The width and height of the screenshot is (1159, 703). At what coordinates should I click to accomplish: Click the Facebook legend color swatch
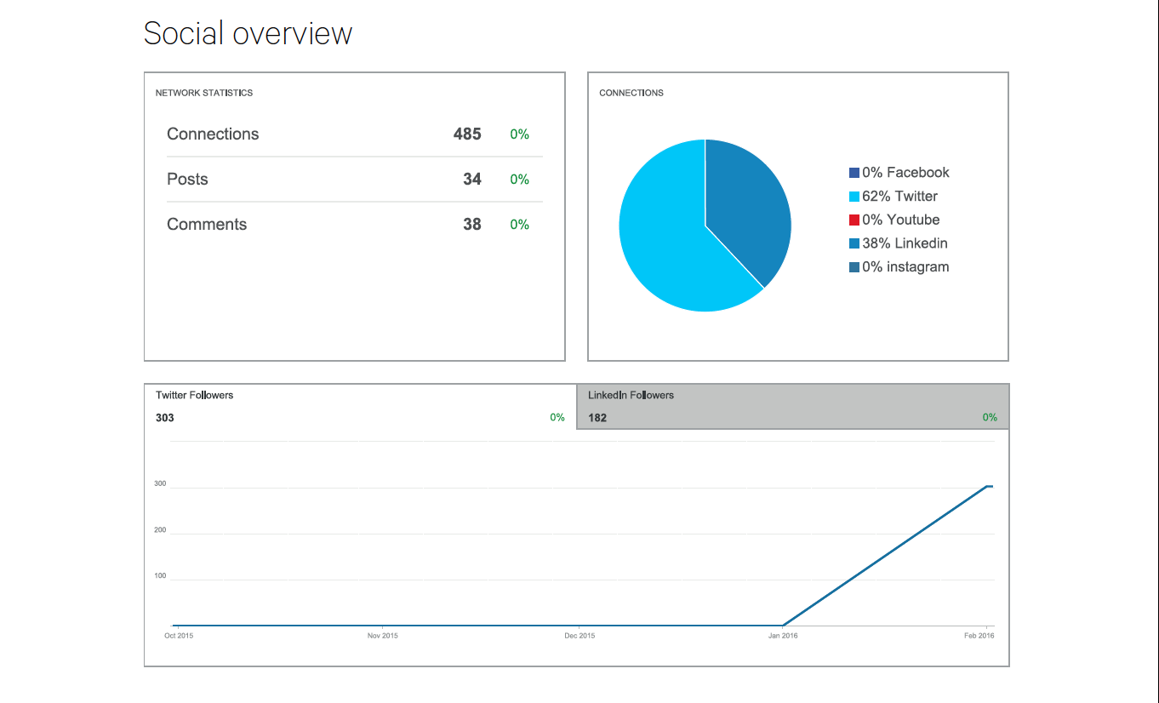click(x=854, y=173)
